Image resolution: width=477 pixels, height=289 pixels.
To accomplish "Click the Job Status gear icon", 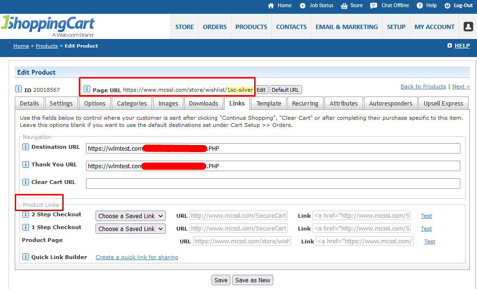I will (x=302, y=6).
